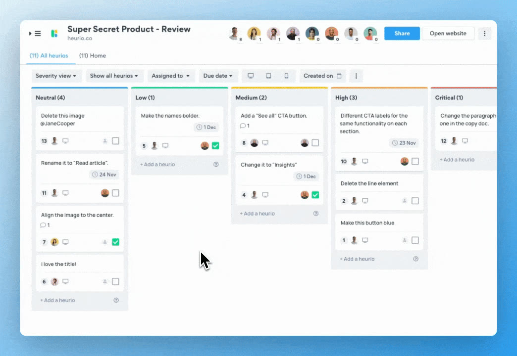Viewport: 517px width, 356px height.
Task: Click the blue Share button
Action: (402, 34)
